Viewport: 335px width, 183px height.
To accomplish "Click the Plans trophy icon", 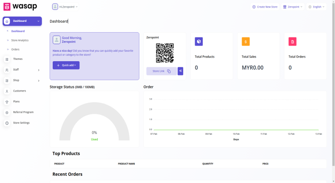I will click(7, 102).
